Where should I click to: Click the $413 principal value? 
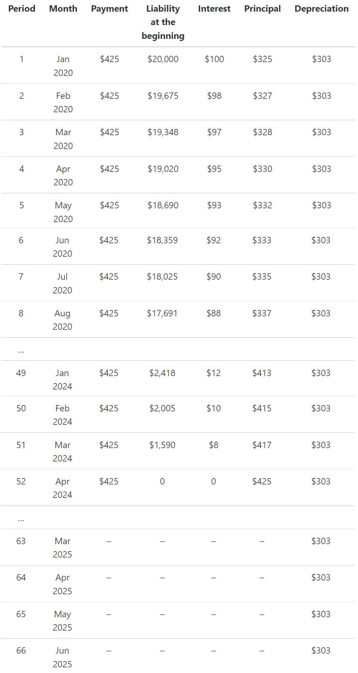[x=262, y=373]
